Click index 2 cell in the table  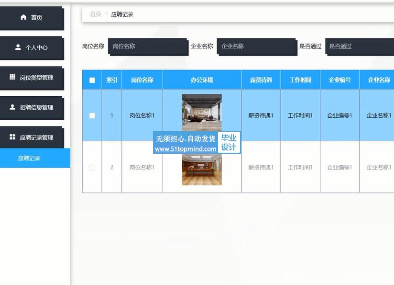coord(112,168)
